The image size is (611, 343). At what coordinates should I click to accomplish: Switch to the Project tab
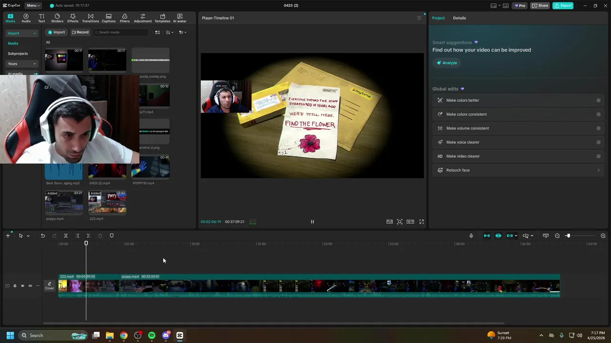(x=438, y=18)
